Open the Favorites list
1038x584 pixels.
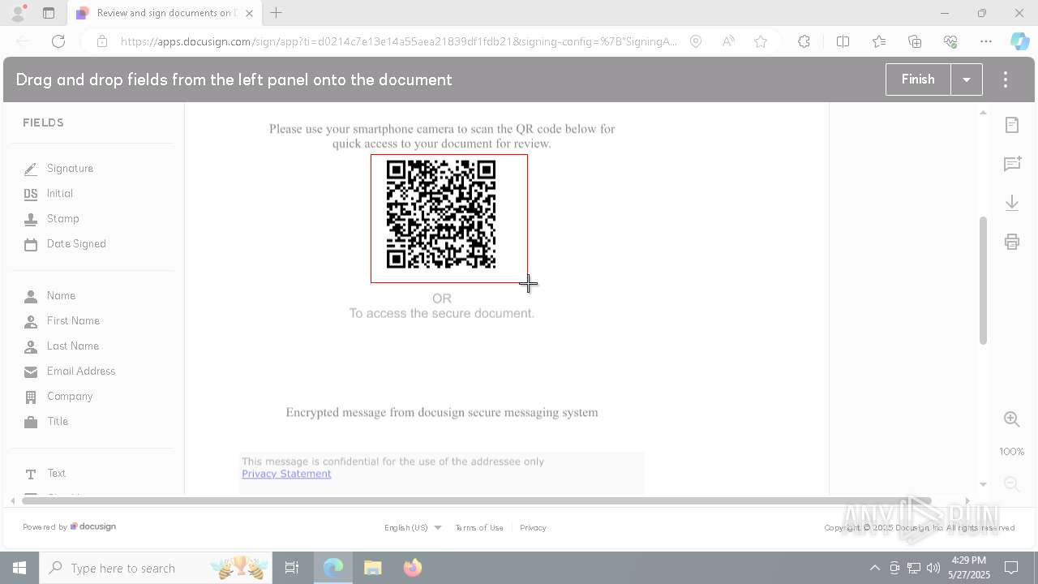click(879, 41)
